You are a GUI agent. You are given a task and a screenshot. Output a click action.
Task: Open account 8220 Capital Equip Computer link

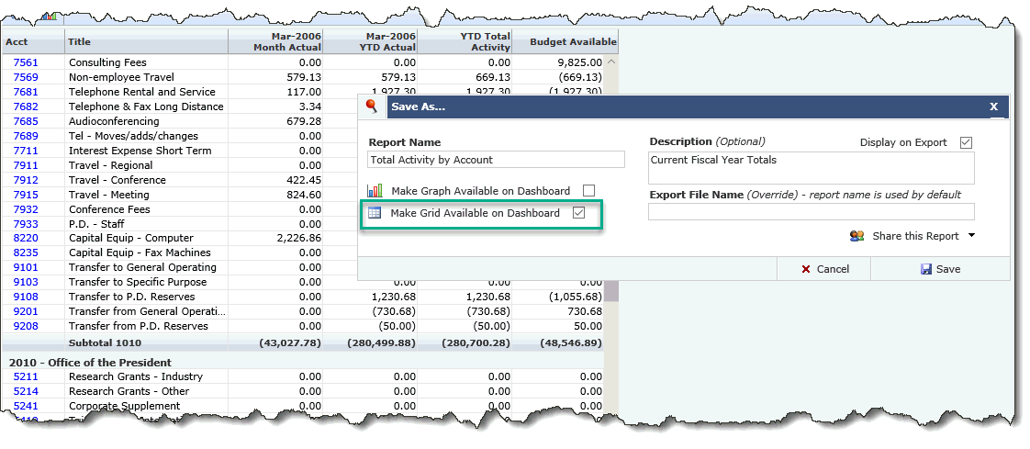[26, 238]
